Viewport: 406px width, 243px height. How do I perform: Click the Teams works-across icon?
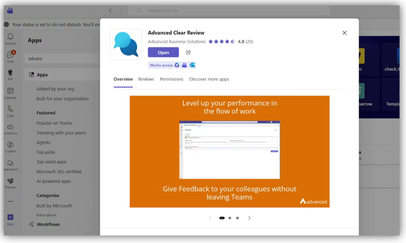coord(184,65)
